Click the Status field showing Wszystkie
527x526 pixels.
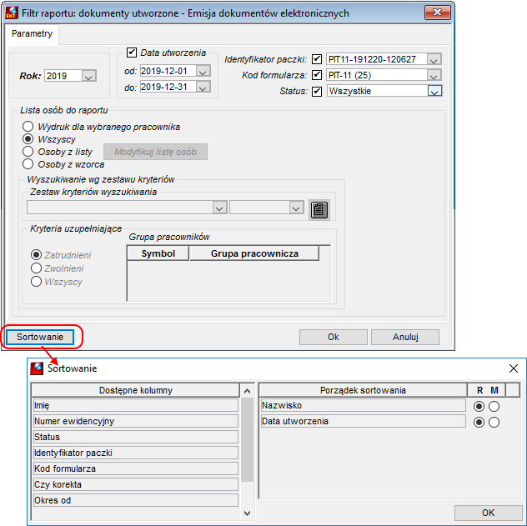click(x=377, y=91)
